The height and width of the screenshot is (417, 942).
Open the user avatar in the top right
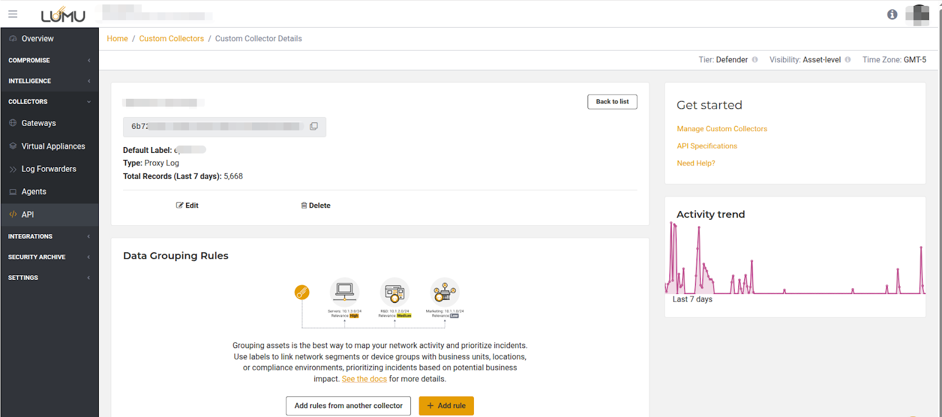[x=917, y=15]
